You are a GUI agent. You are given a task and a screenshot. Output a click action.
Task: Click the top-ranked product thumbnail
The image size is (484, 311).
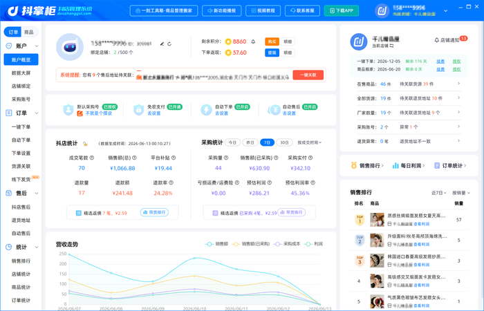[x=377, y=220]
